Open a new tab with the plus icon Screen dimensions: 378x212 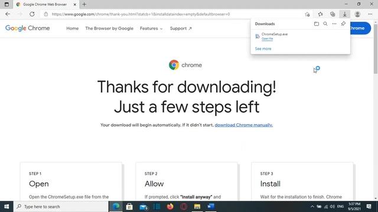point(84,4)
